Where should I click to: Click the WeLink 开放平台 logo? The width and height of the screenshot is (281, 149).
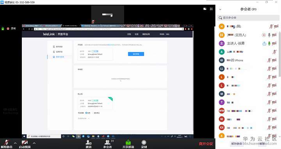[55, 34]
